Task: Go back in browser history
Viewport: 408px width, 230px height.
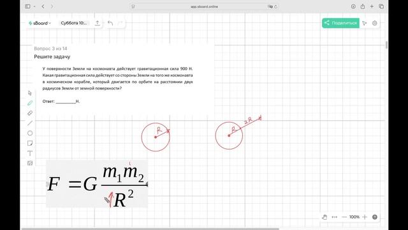Action: tap(43, 6)
